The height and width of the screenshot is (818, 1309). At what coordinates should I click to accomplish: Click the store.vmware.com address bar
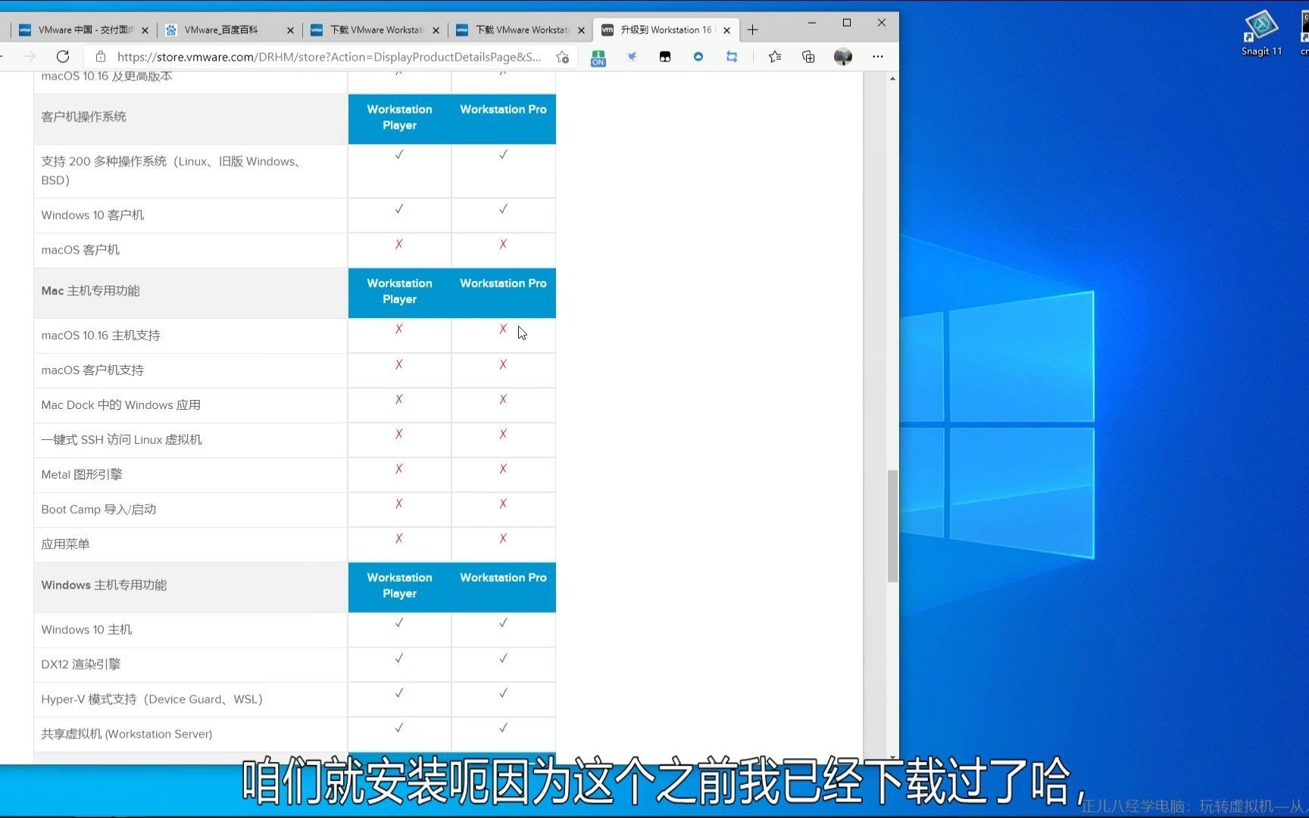[x=329, y=57]
